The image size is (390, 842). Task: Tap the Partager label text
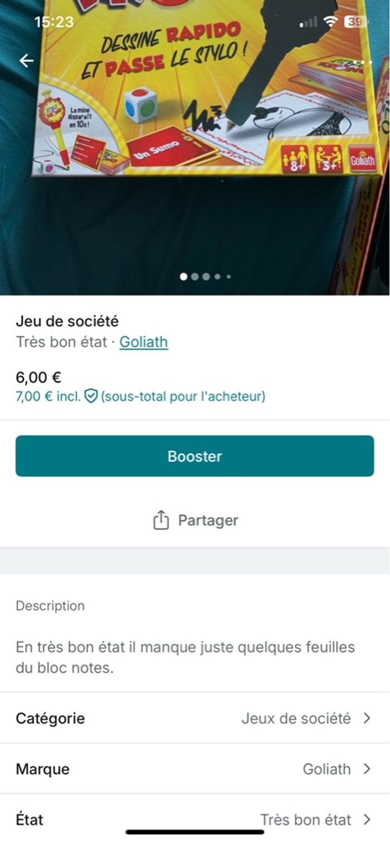point(208,520)
